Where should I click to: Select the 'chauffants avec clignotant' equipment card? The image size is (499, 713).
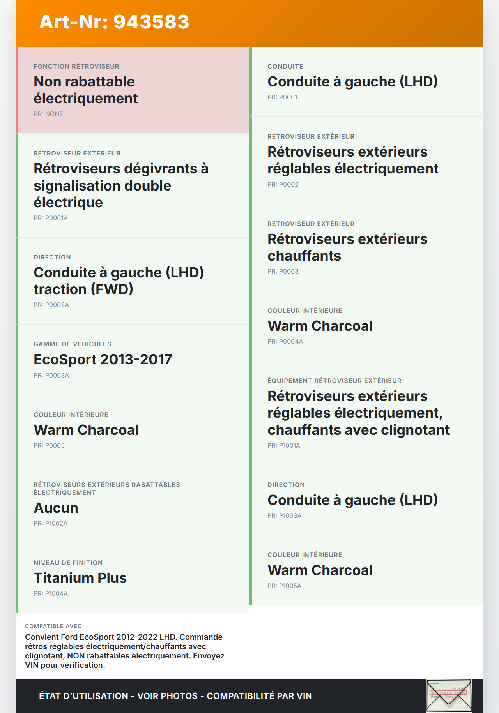pyautogui.click(x=358, y=413)
